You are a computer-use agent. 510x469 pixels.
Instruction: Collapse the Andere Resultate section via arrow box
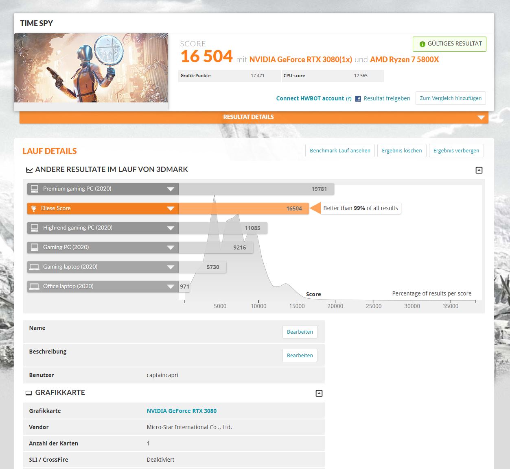[x=479, y=170]
